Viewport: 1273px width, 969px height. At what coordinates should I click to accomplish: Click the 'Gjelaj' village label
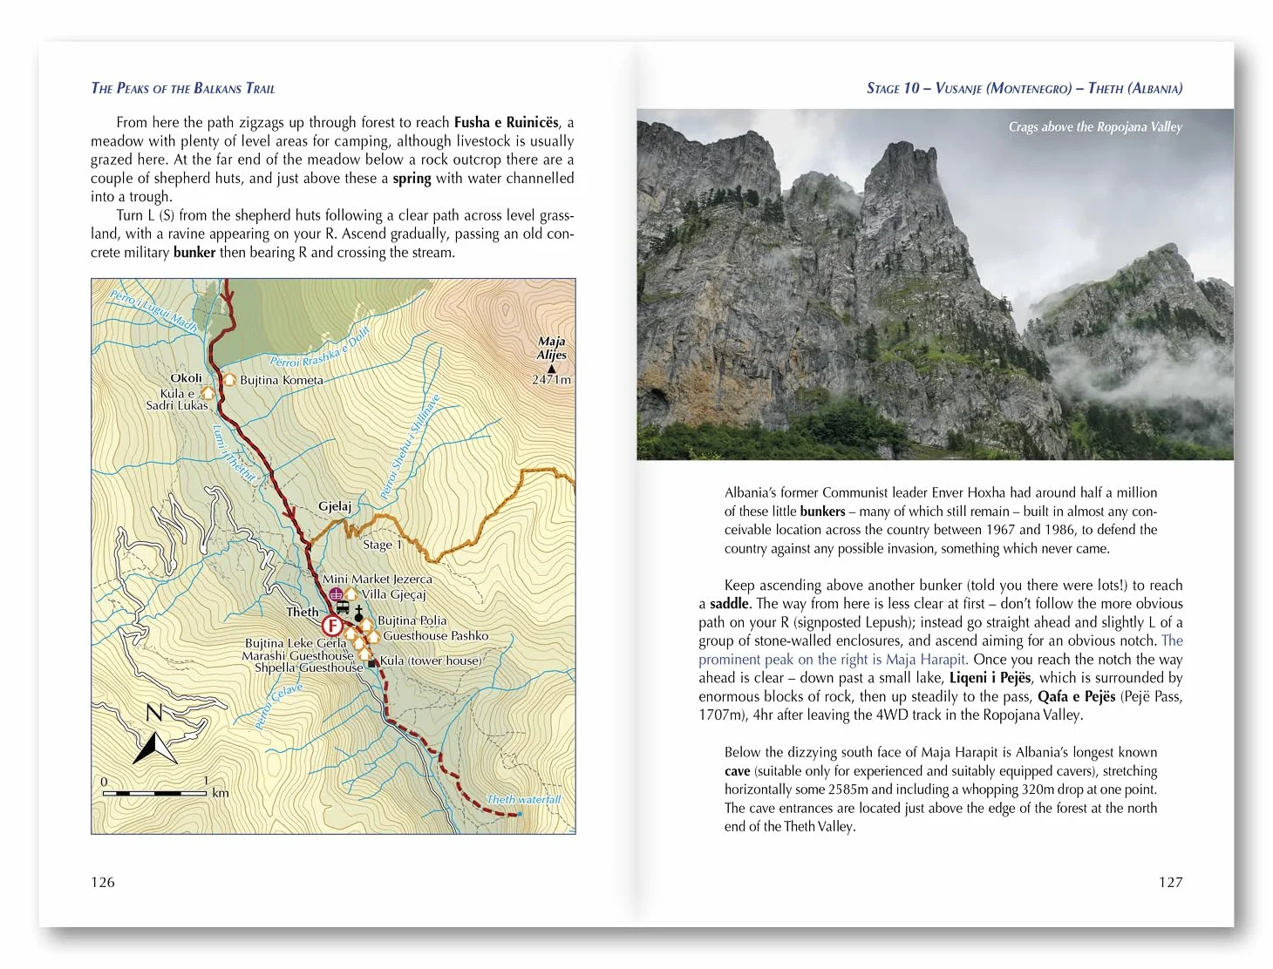click(x=335, y=506)
